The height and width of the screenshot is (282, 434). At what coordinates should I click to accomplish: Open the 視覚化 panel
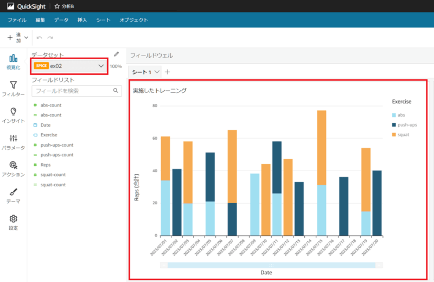click(x=13, y=62)
